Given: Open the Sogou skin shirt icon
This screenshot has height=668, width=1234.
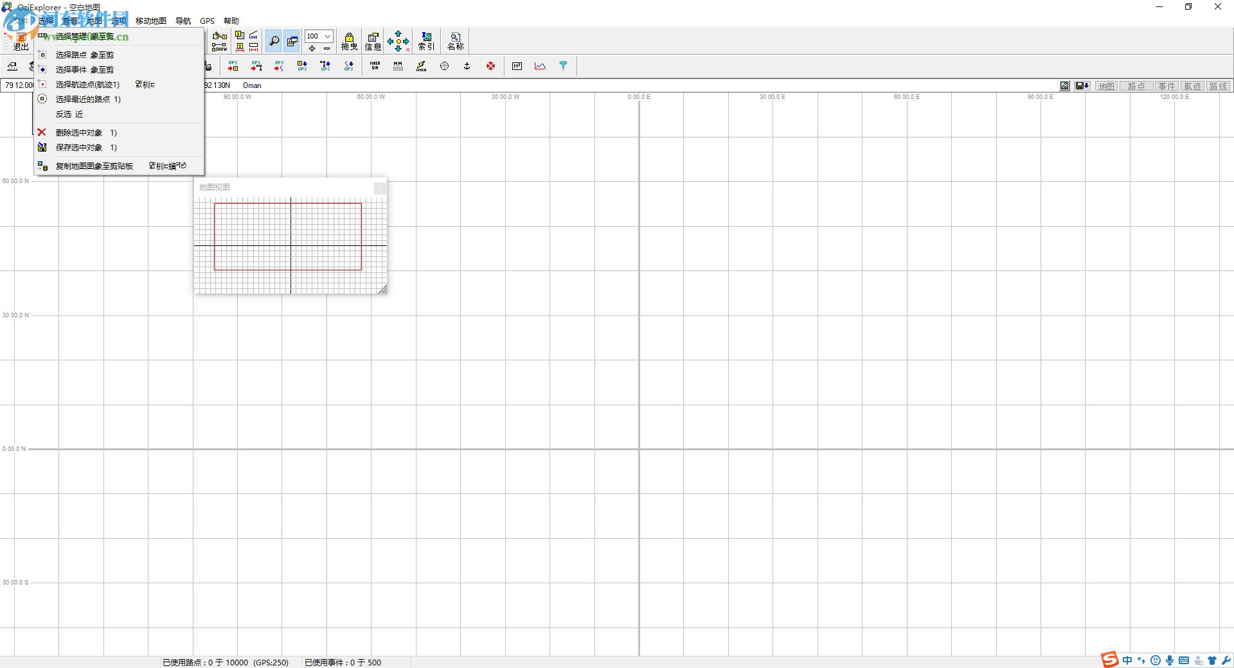Looking at the screenshot, I should pyautogui.click(x=1212, y=660).
